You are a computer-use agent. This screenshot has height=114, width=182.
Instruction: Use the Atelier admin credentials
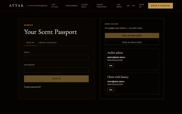coord(111,66)
